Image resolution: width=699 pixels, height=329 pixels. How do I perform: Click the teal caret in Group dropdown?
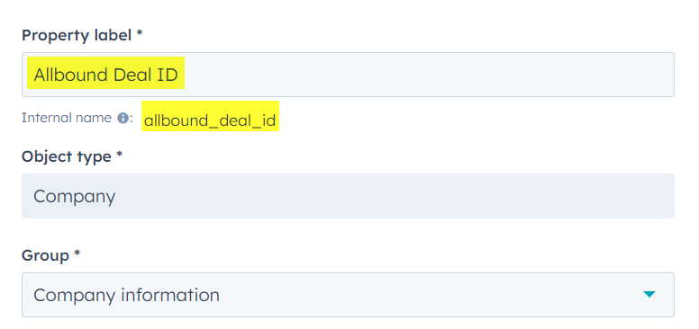649,294
